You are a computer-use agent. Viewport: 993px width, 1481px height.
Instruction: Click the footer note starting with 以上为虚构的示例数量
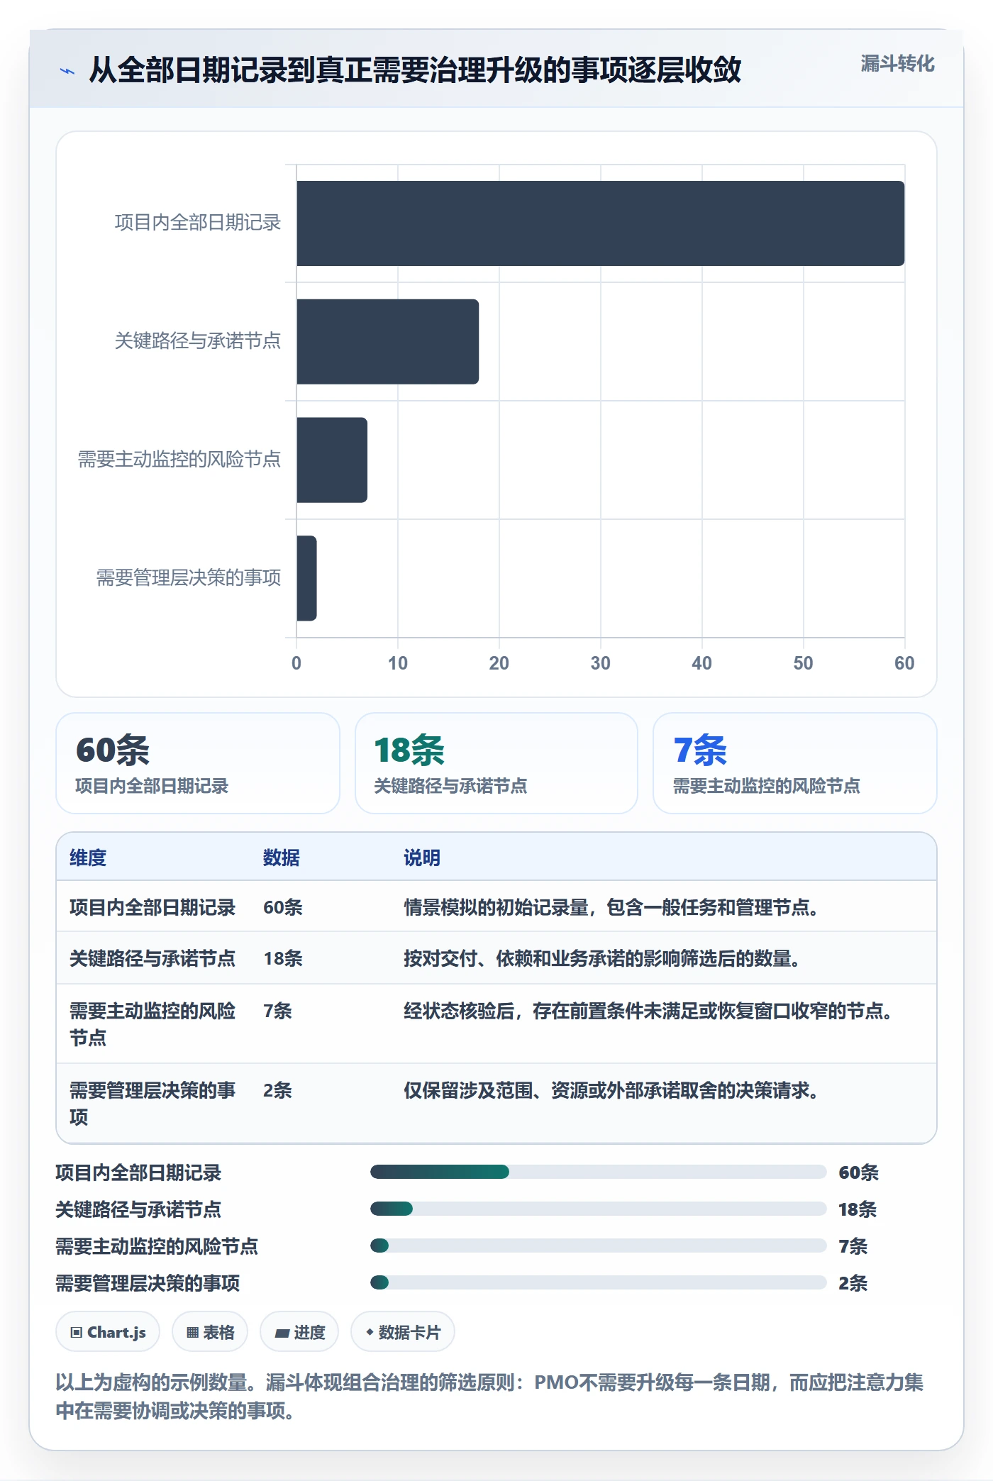[489, 1396]
